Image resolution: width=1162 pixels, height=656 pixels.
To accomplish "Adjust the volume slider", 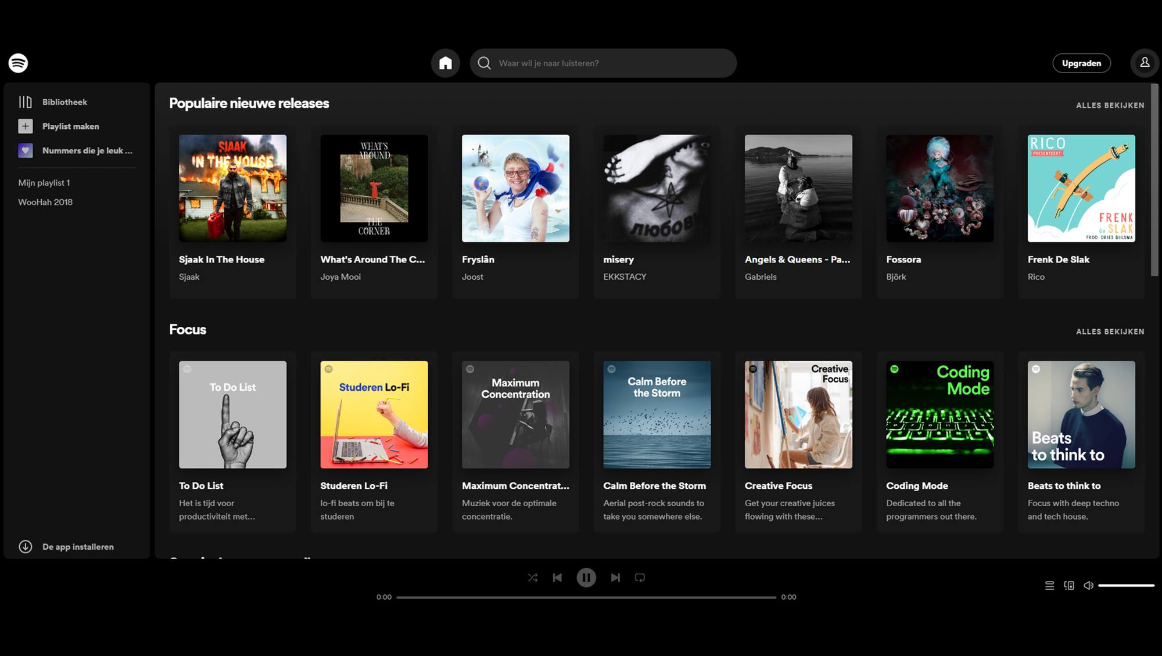I will point(1126,585).
